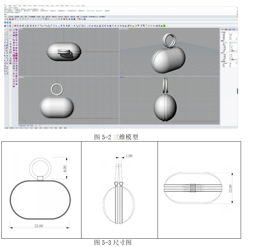
Task: Toggle the 交点 osnap checkbox
Action: coord(29,128)
